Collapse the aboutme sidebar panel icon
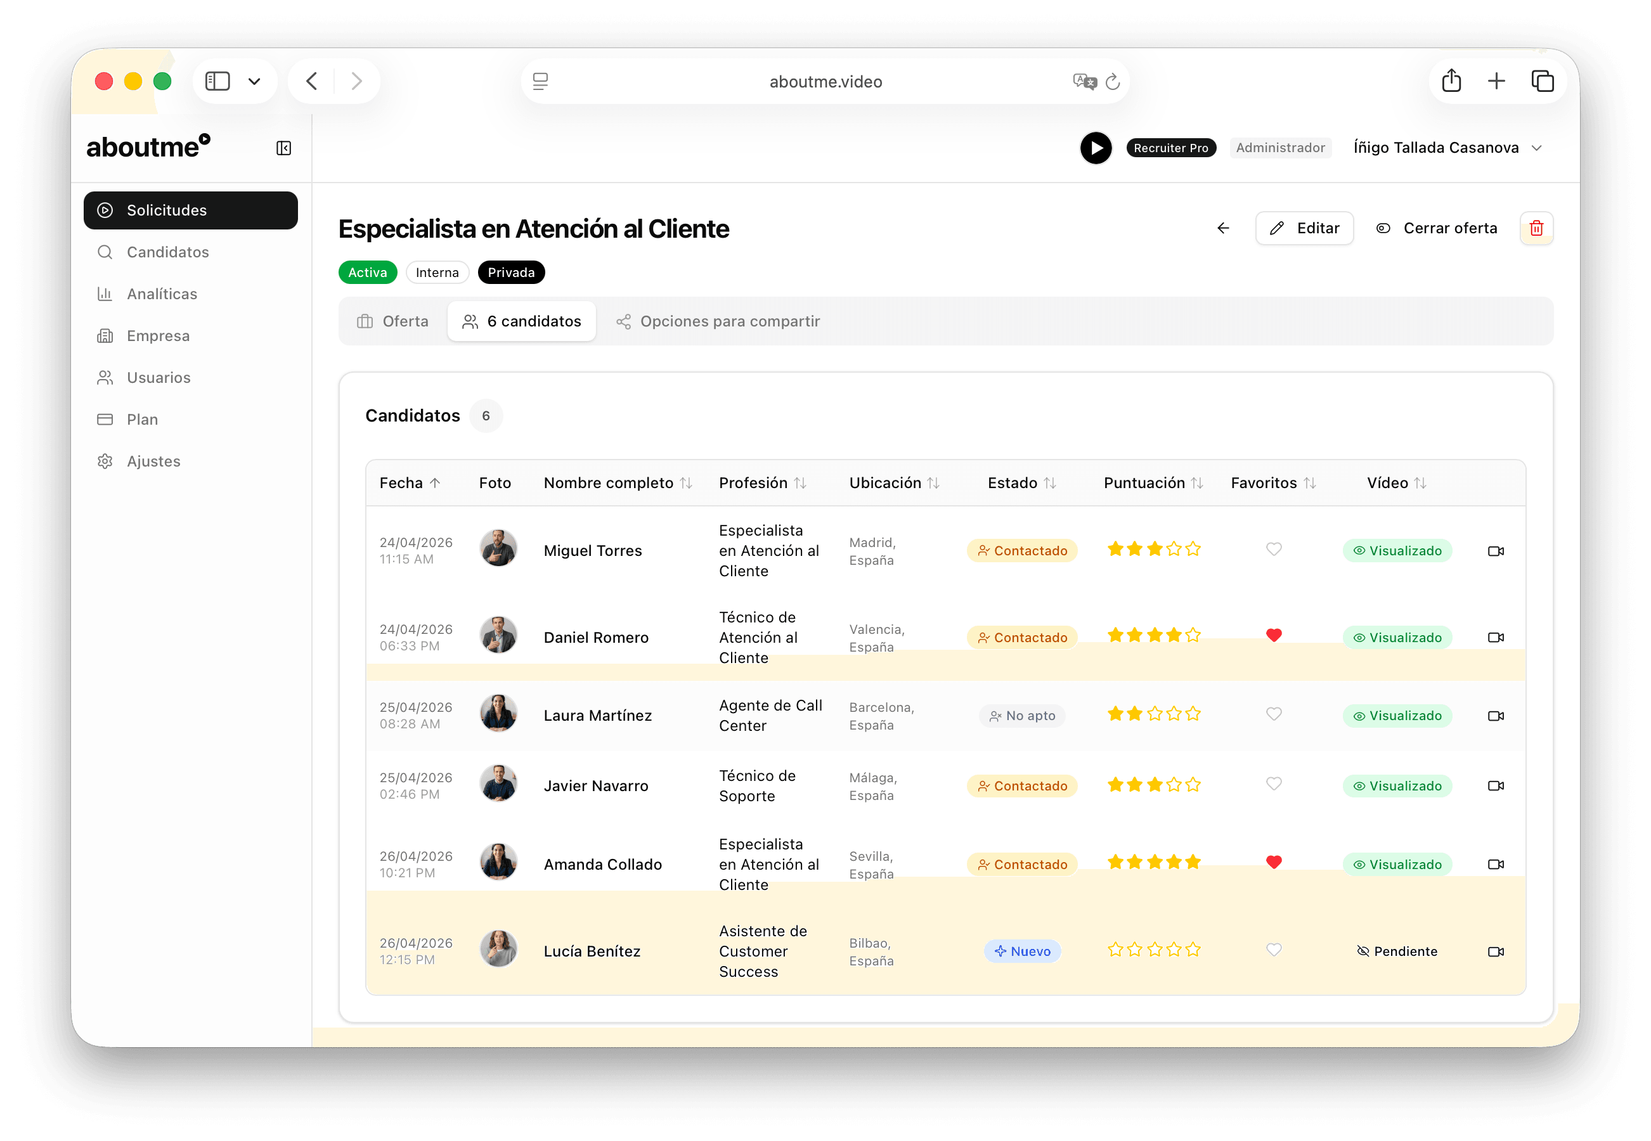 click(284, 148)
